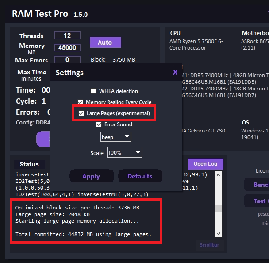Click the 'AMD Ryzen 5 7500F' CPU text
The image size is (269, 263).
pos(196,44)
